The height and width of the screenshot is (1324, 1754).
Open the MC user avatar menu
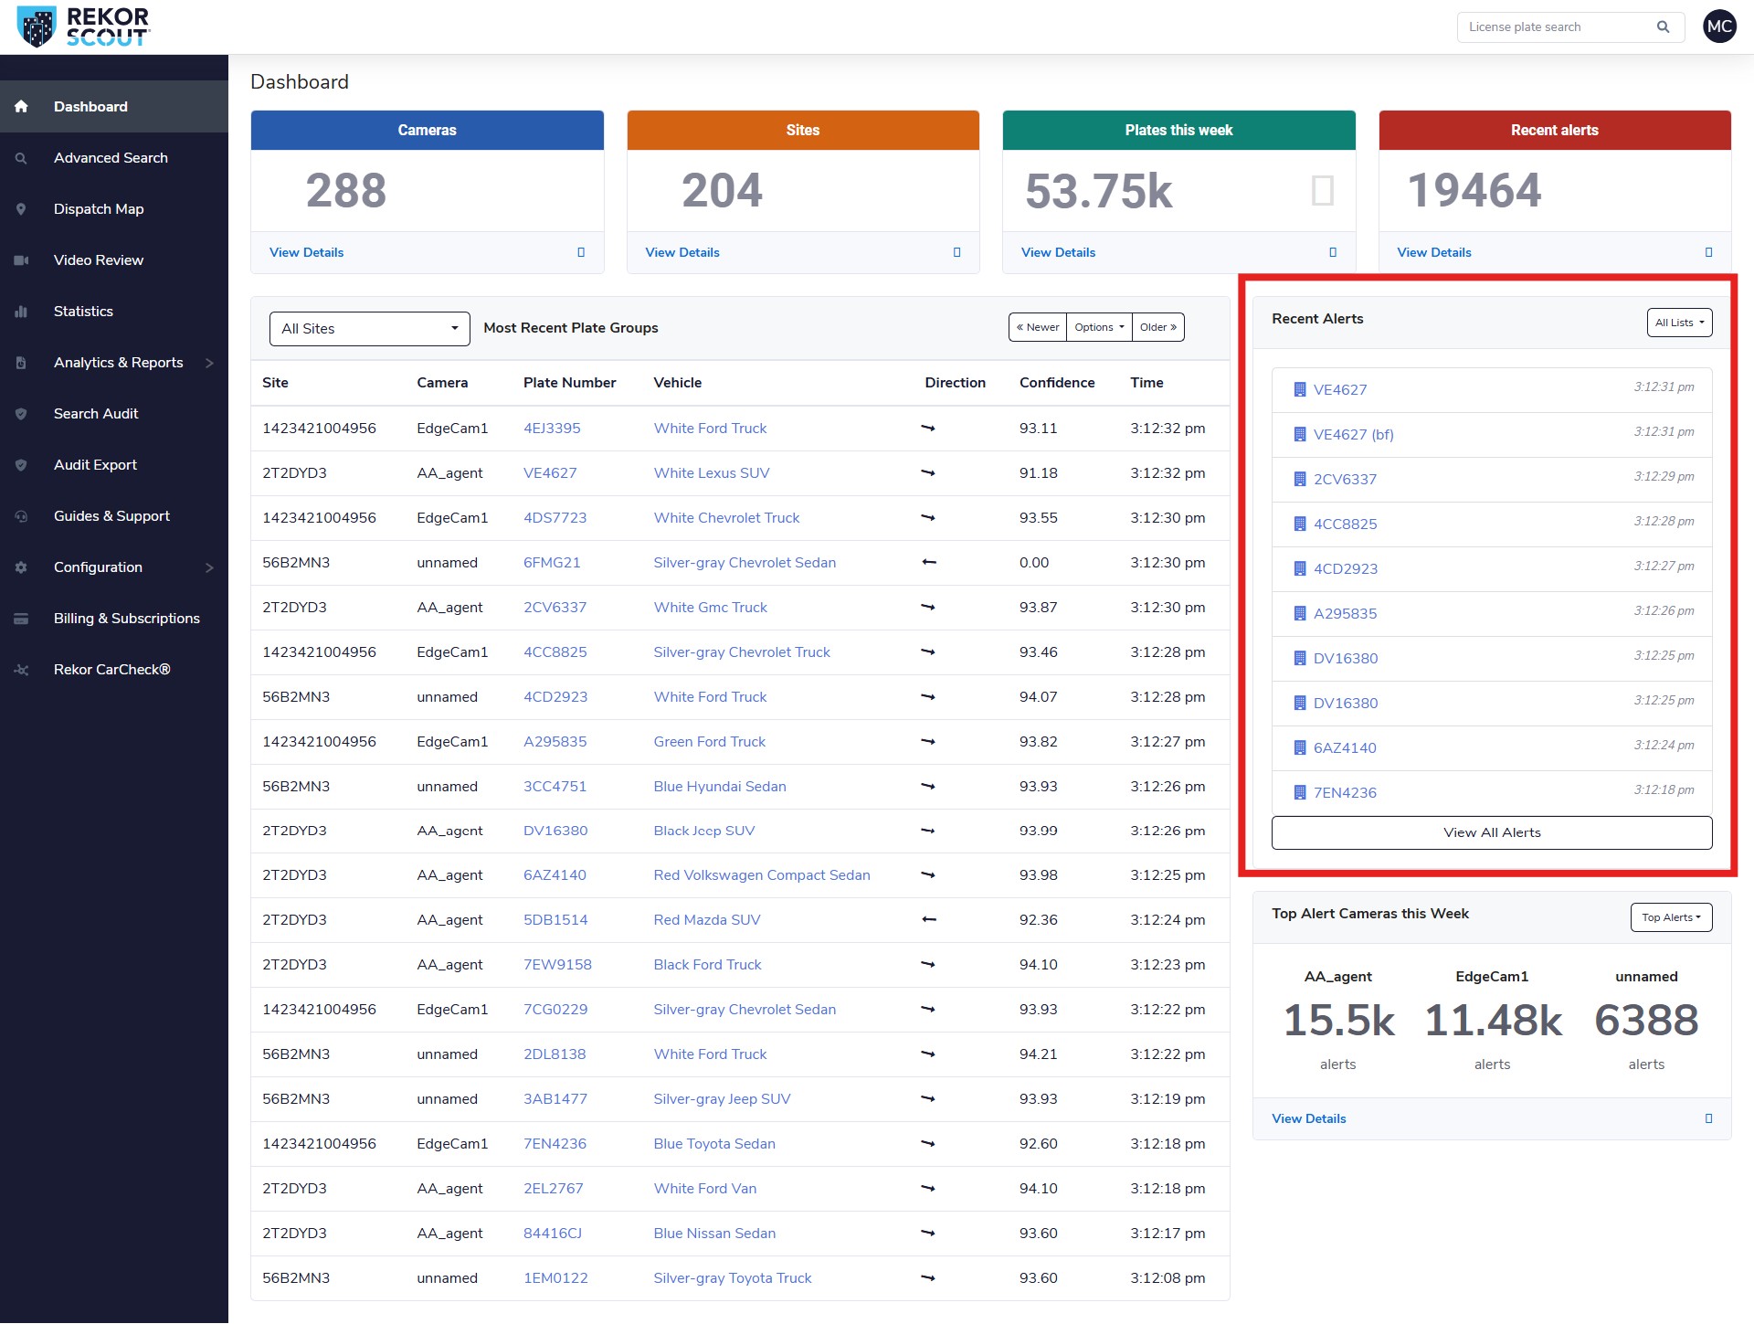1719,26
